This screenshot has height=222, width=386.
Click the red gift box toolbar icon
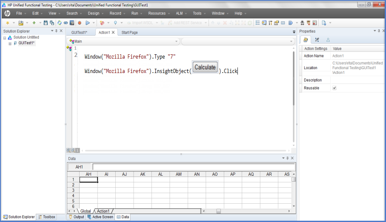[102, 23]
